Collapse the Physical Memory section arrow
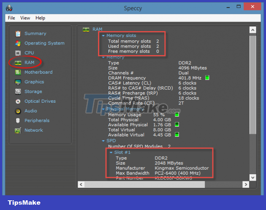 coord(103,109)
